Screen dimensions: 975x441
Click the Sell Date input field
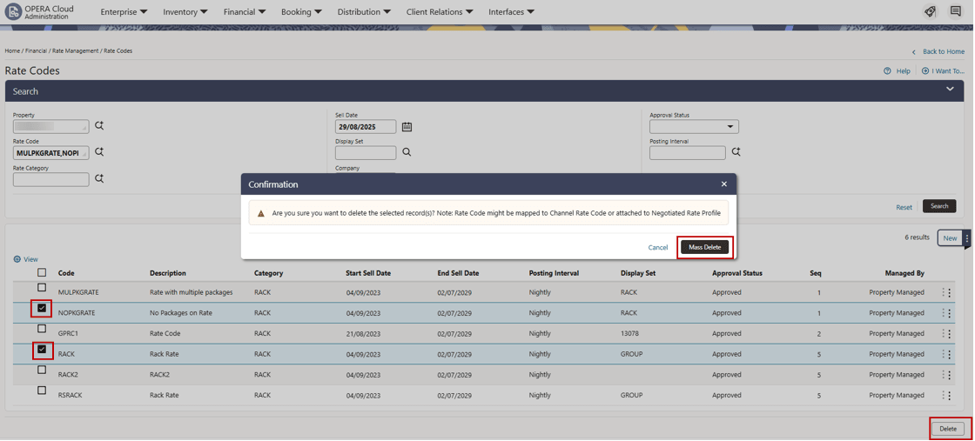(366, 127)
